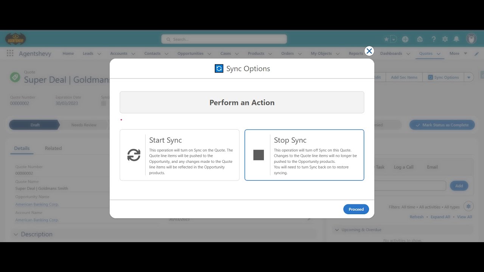
Task: Click the Expand All link
Action: [x=441, y=217]
